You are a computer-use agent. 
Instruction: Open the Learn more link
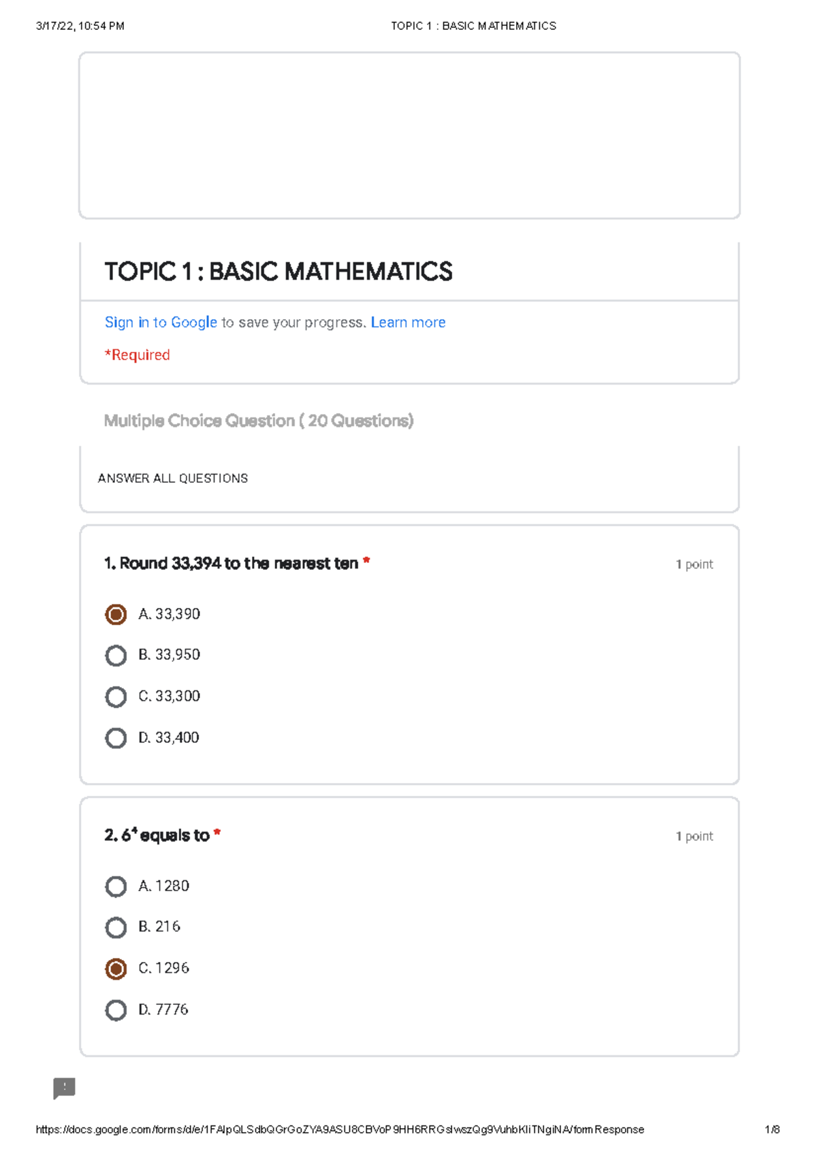[408, 322]
